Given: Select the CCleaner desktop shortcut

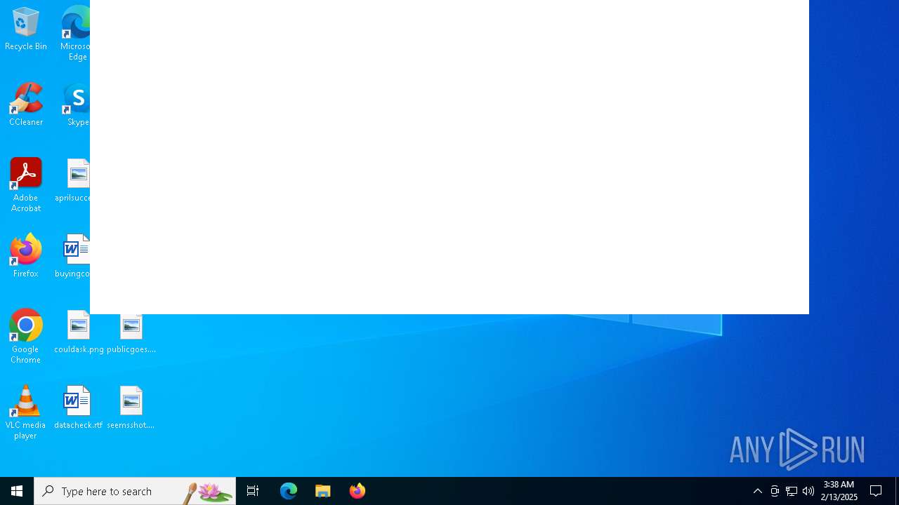Looking at the screenshot, I should tap(26, 105).
